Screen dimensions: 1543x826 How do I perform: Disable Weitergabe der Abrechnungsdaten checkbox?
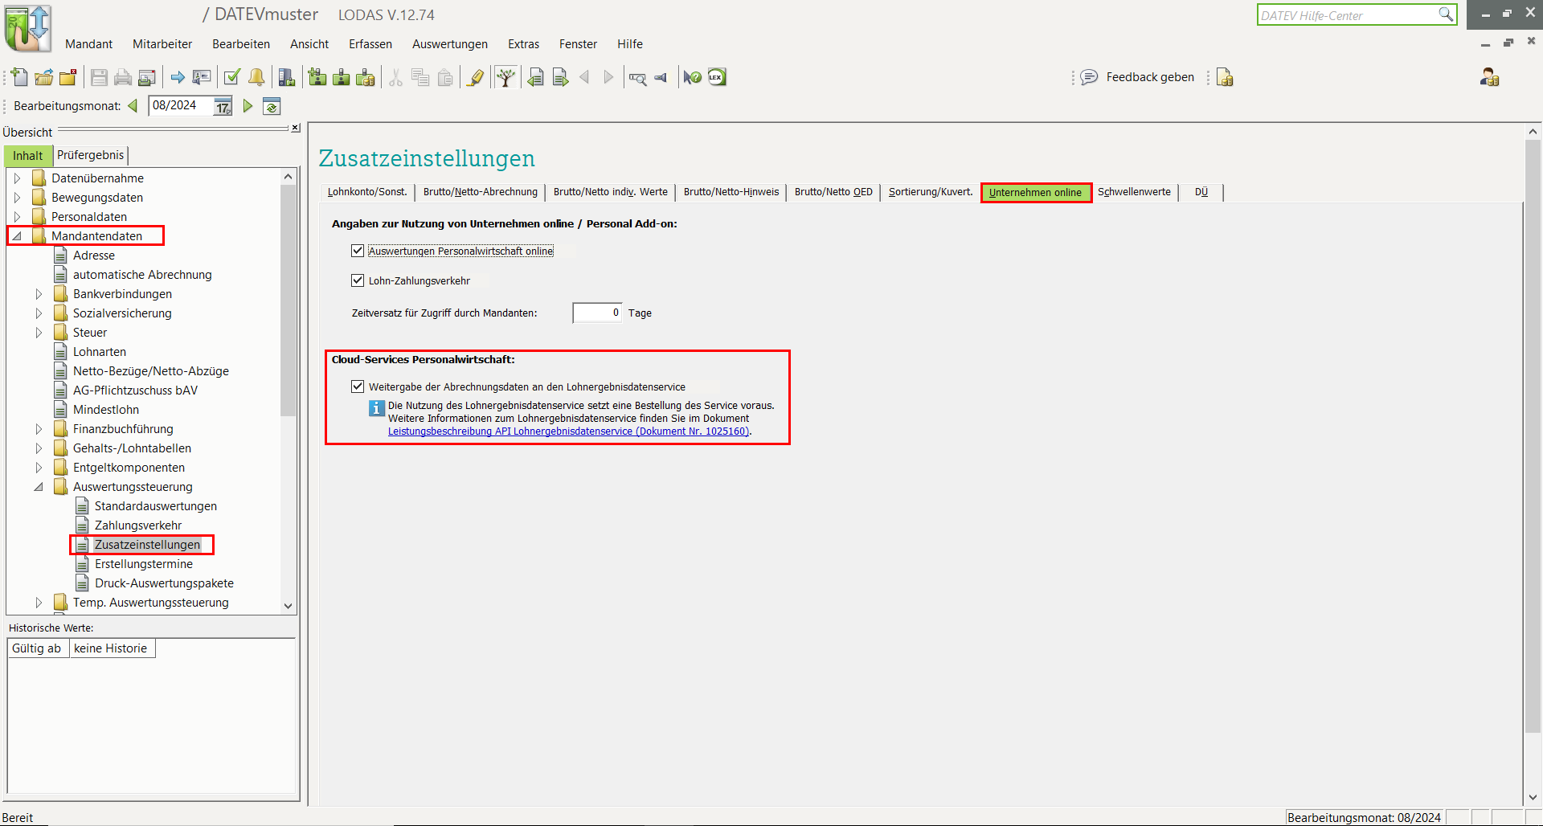tap(358, 386)
